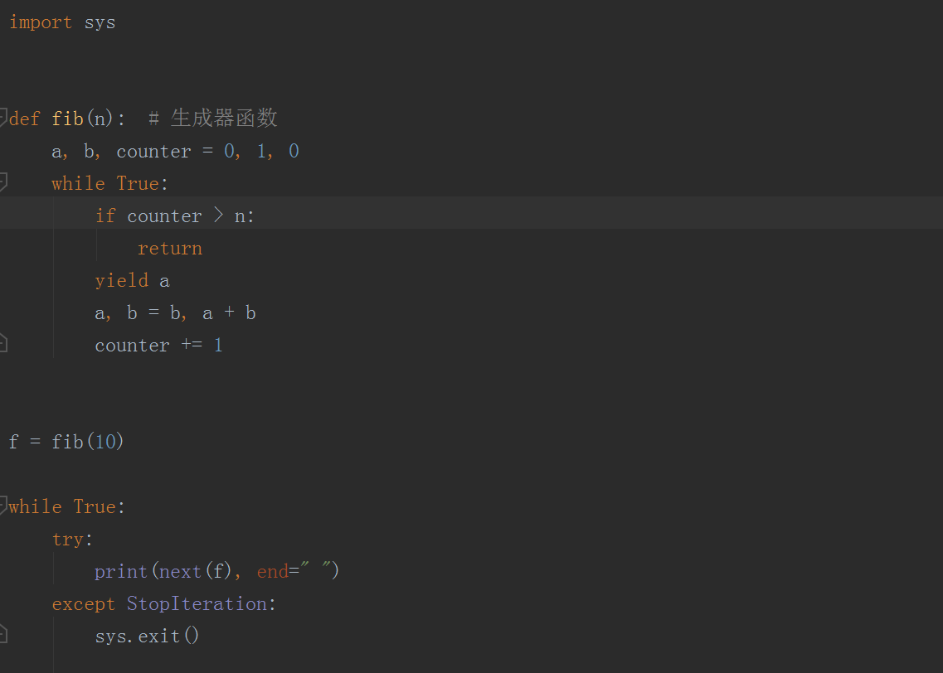Image resolution: width=943 pixels, height=673 pixels.
Task: Click the a, b = b, a + b line
Action: click(175, 313)
